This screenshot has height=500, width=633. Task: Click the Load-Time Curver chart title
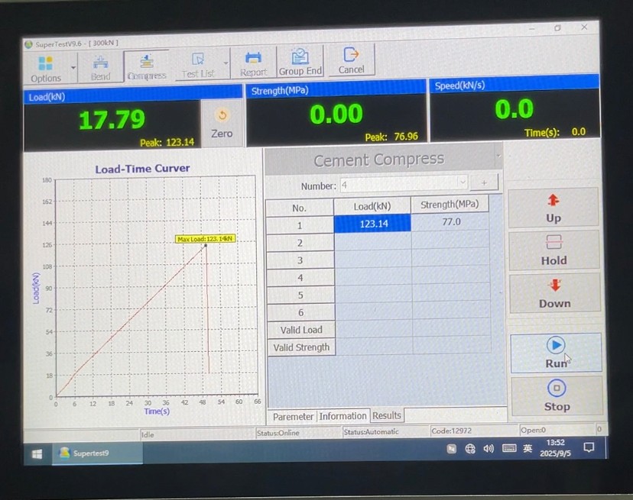[142, 169]
